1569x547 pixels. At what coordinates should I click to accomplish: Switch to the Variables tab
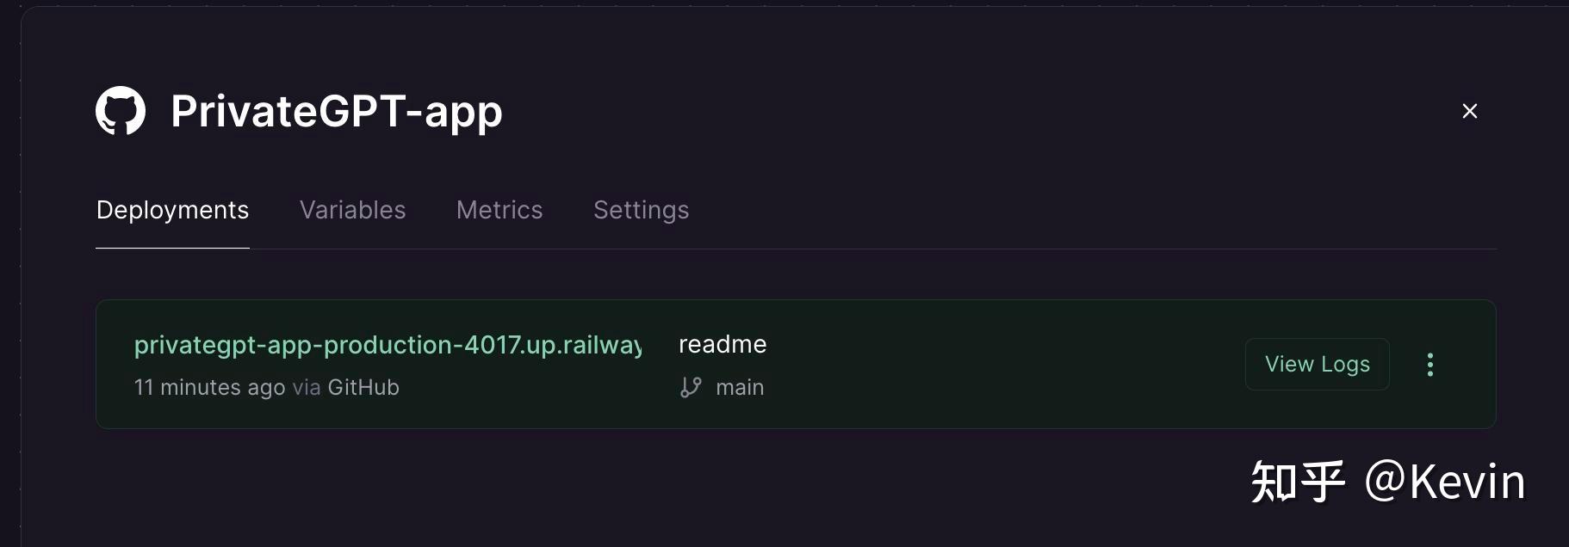click(352, 210)
